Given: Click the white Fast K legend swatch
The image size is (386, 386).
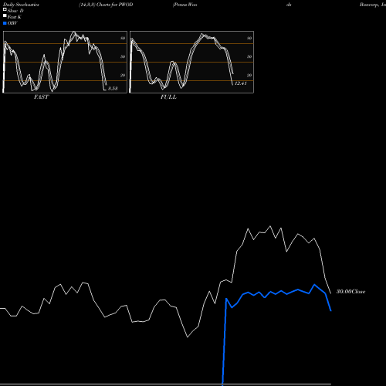Looking at the screenshot, I should [5, 15].
